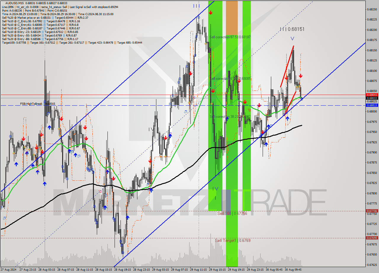Select the 'Point A:0.68236' info line
Image resolution: width=379 pixels, height=273 pixels.
coord(34,10)
